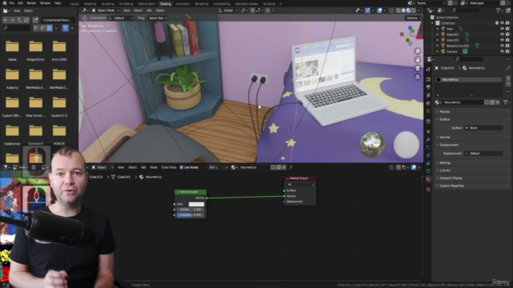Open Modifiers wrench properties tab
This screenshot has width=513, height=288.
[428, 140]
